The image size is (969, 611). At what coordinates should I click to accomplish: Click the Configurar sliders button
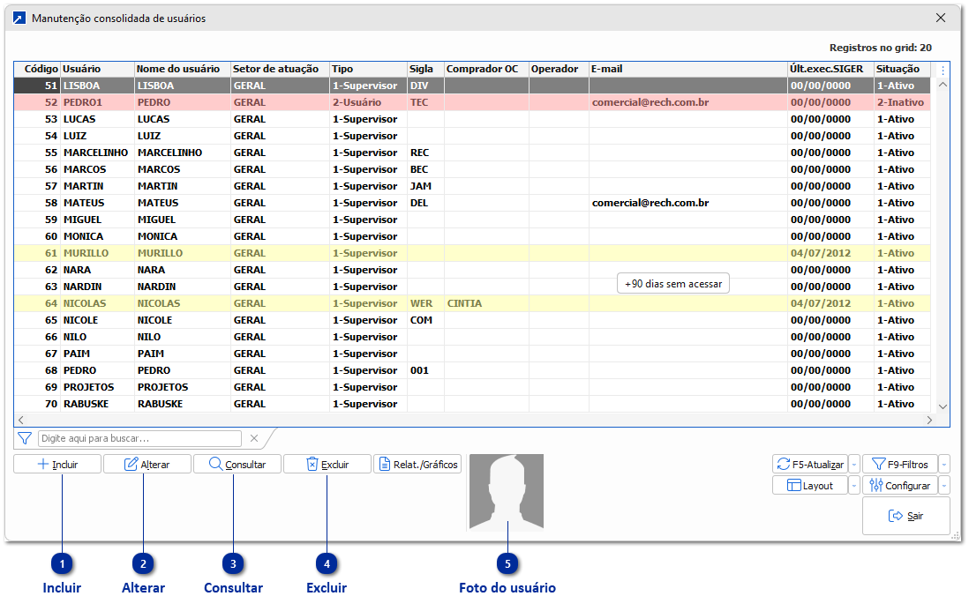898,485
